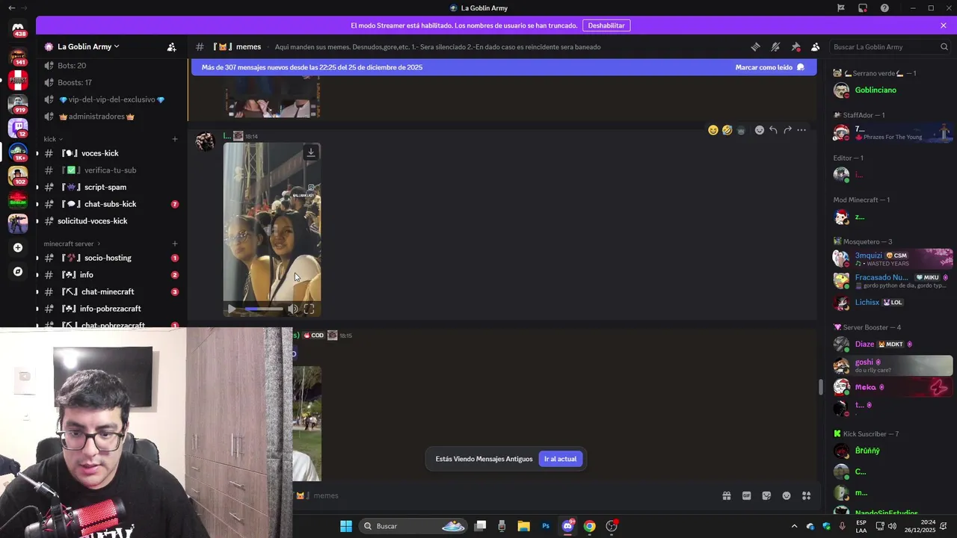Screen dimensions: 957x538
Task: Open the server with the 141 badge
Action: tap(18, 56)
